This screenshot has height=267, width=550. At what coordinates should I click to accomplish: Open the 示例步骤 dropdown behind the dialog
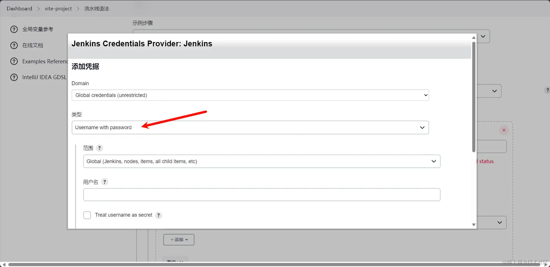[483, 37]
